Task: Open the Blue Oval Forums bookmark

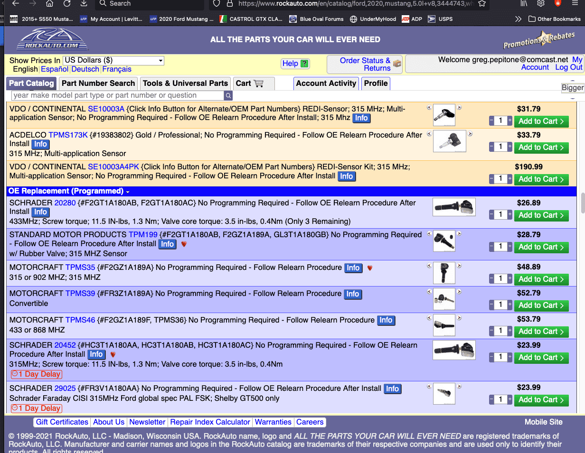Action: pyautogui.click(x=317, y=19)
